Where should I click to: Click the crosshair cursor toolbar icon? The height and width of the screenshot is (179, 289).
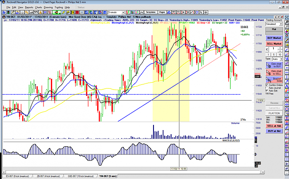206,12
